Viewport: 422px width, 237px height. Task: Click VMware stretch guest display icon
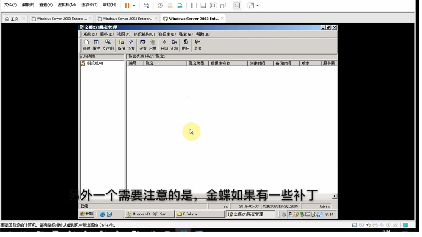point(251,6)
